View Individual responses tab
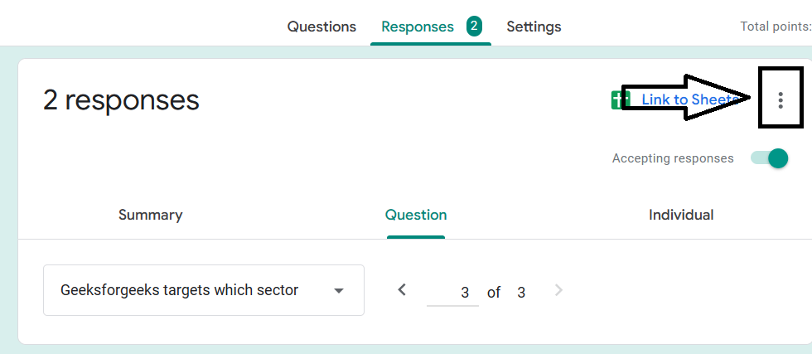Image resolution: width=812 pixels, height=354 pixels. (681, 215)
